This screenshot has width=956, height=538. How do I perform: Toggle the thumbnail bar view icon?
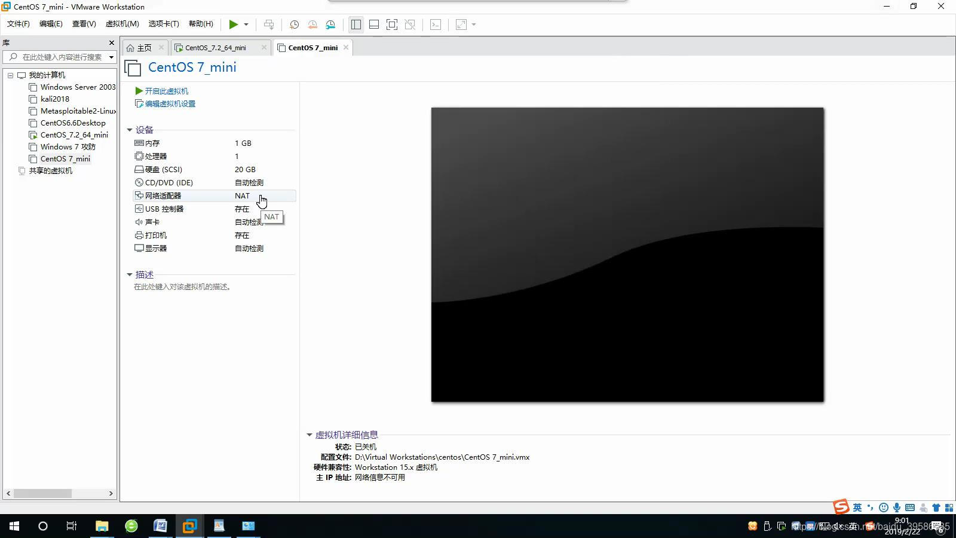[374, 25]
